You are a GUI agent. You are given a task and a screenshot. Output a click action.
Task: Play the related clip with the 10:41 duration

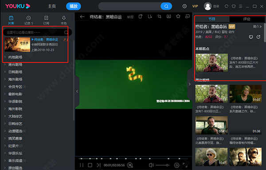tap(211, 157)
